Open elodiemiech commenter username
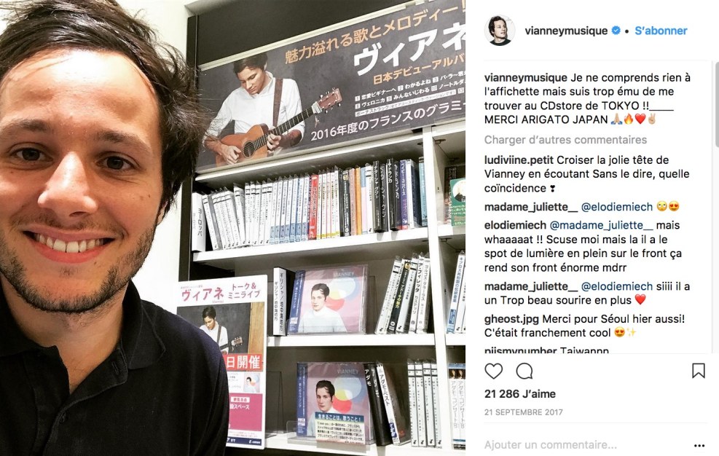 point(515,225)
